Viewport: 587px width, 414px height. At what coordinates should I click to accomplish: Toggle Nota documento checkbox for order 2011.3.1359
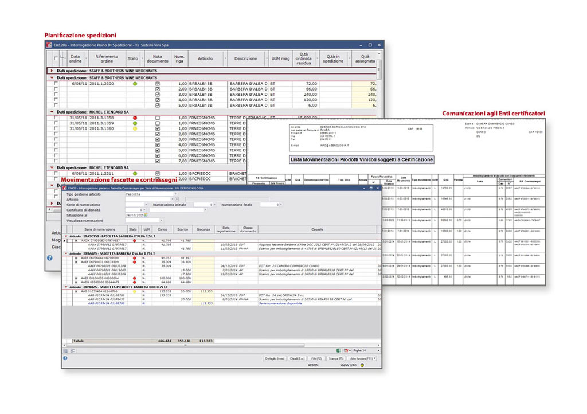(158, 123)
